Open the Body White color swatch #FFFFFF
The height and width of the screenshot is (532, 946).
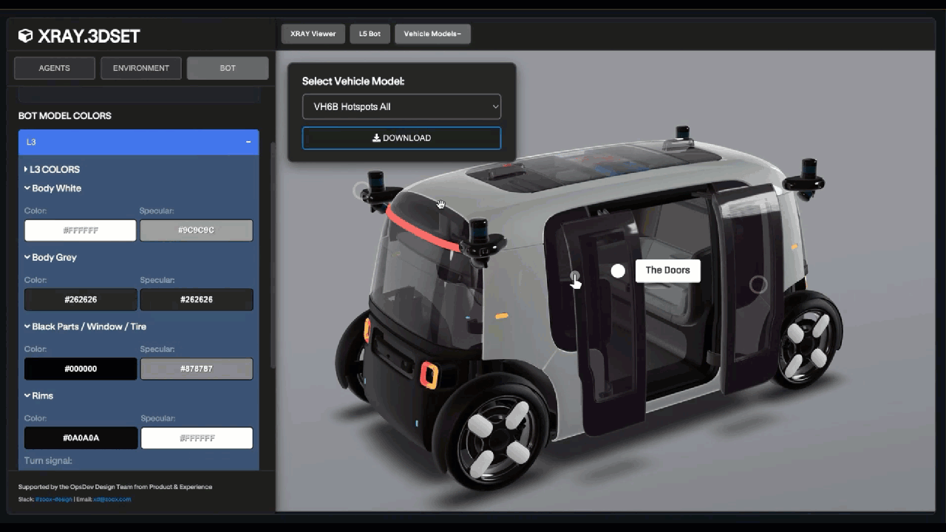pyautogui.click(x=81, y=231)
